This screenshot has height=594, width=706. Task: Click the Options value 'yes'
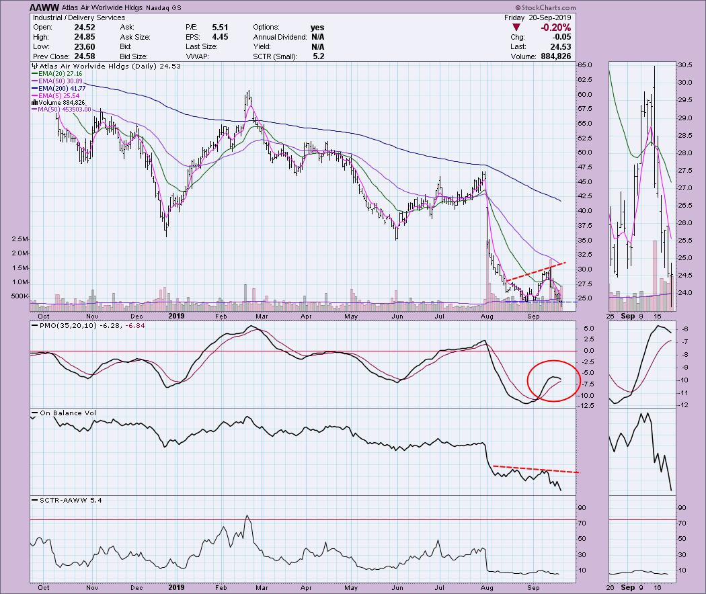[317, 28]
